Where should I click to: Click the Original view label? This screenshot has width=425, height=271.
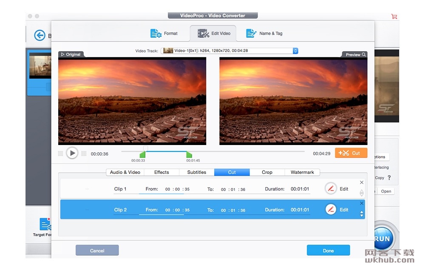pos(71,54)
